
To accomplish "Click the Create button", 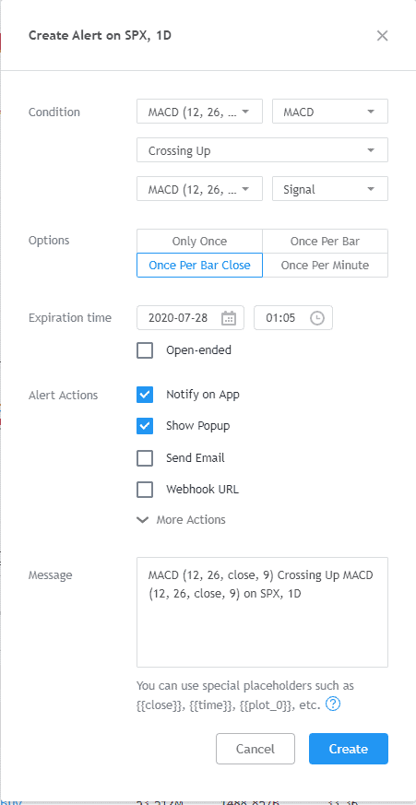I will coord(349,749).
